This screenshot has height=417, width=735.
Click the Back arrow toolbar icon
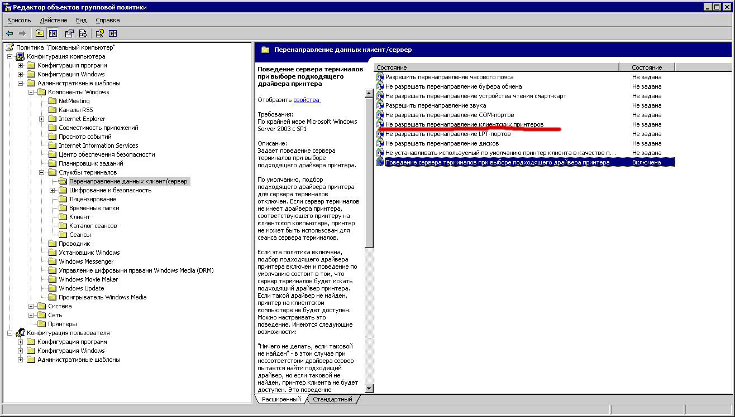pos(9,33)
